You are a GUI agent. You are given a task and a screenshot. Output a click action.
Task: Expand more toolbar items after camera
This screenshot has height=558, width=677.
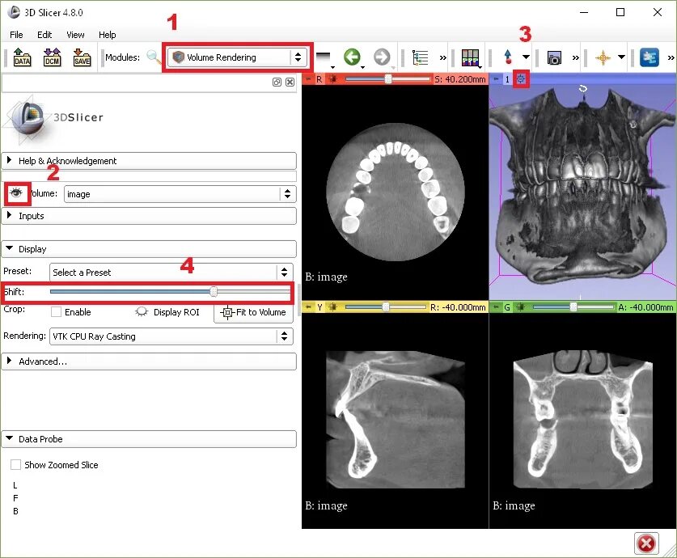[576, 57]
